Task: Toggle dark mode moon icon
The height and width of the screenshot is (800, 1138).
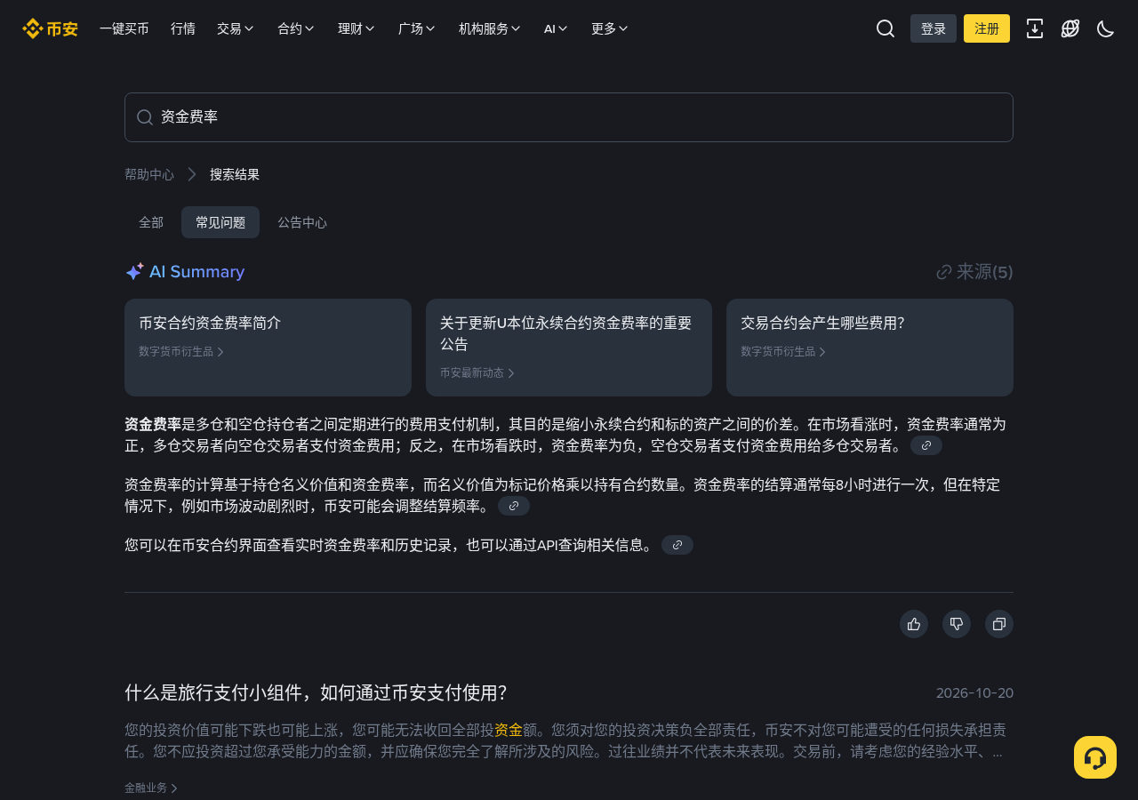Action: [1106, 28]
